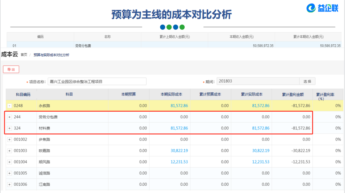Click the 本期预算 column header

tap(128, 94)
